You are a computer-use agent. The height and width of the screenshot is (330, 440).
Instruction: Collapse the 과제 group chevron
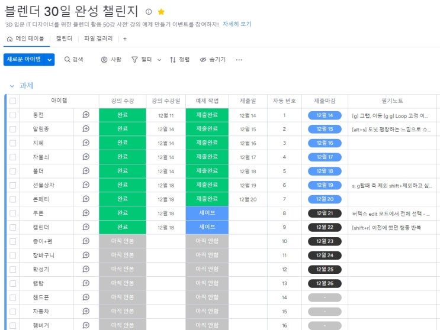tap(12, 86)
